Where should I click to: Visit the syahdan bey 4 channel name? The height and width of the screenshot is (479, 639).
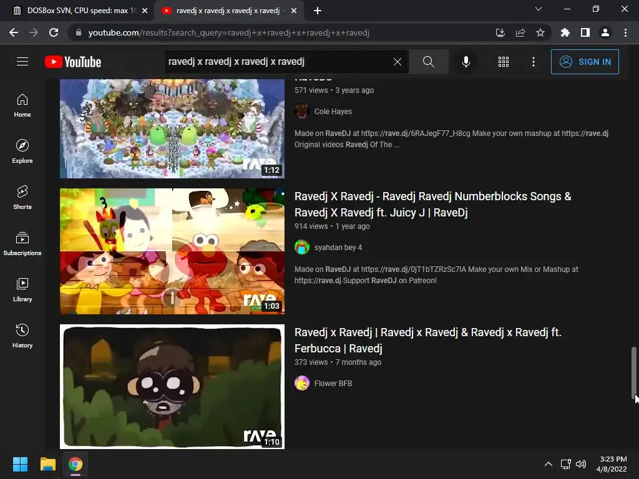pyautogui.click(x=338, y=247)
